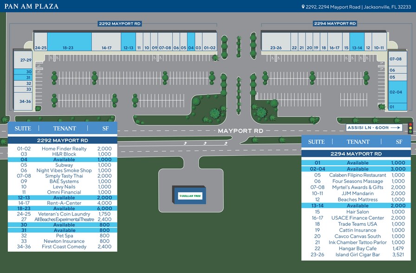Click the Subway tenant name
This screenshot has width=416, height=273.
[64, 165]
